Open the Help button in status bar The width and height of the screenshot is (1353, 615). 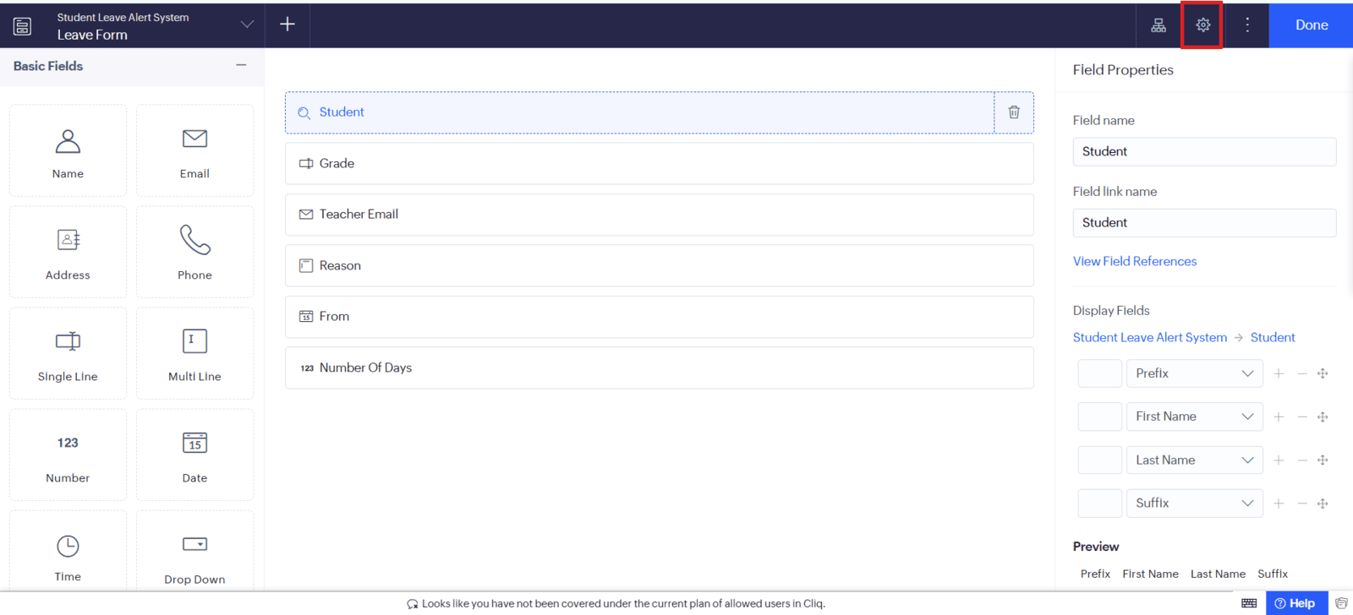point(1295,603)
